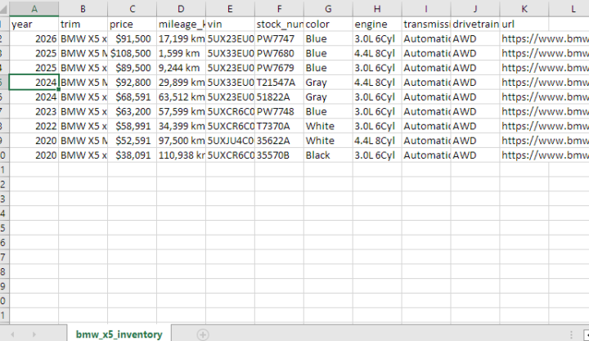Select column D header
The width and height of the screenshot is (589, 341).
click(181, 9)
